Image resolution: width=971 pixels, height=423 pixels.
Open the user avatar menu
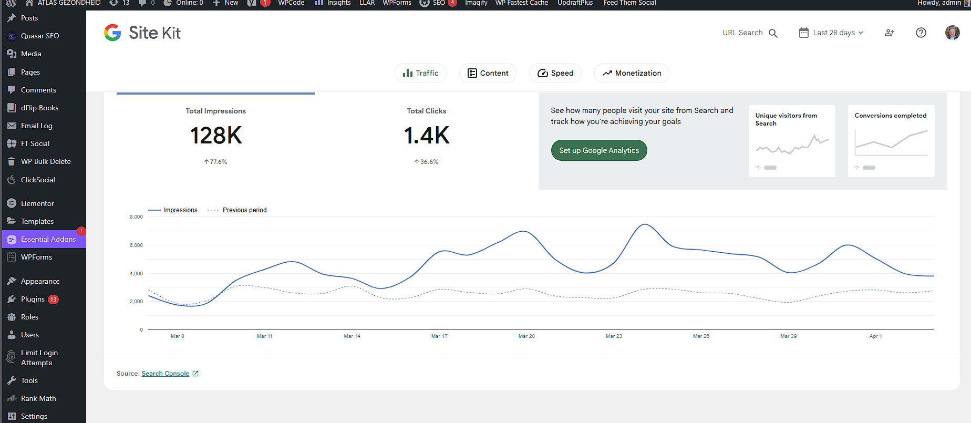pos(953,33)
